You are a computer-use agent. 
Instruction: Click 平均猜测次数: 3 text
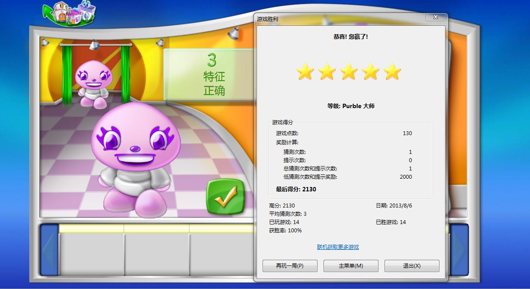coord(288,214)
